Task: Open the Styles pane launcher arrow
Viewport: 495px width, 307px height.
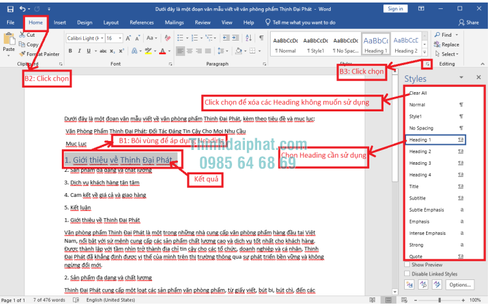Action: 427,64
